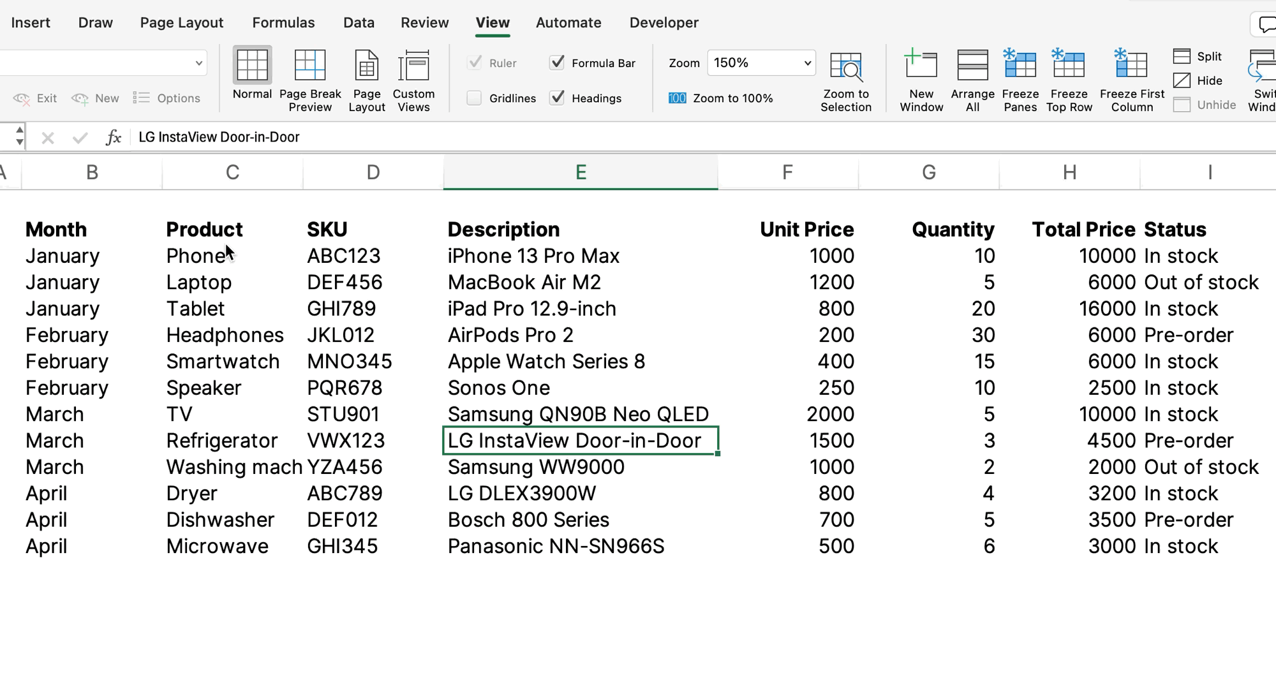Open Custom Views
This screenshot has height=673, width=1276.
413,80
